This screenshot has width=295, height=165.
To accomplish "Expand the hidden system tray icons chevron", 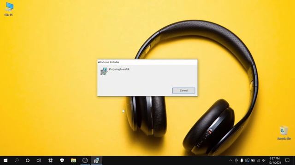I will pos(230,160).
